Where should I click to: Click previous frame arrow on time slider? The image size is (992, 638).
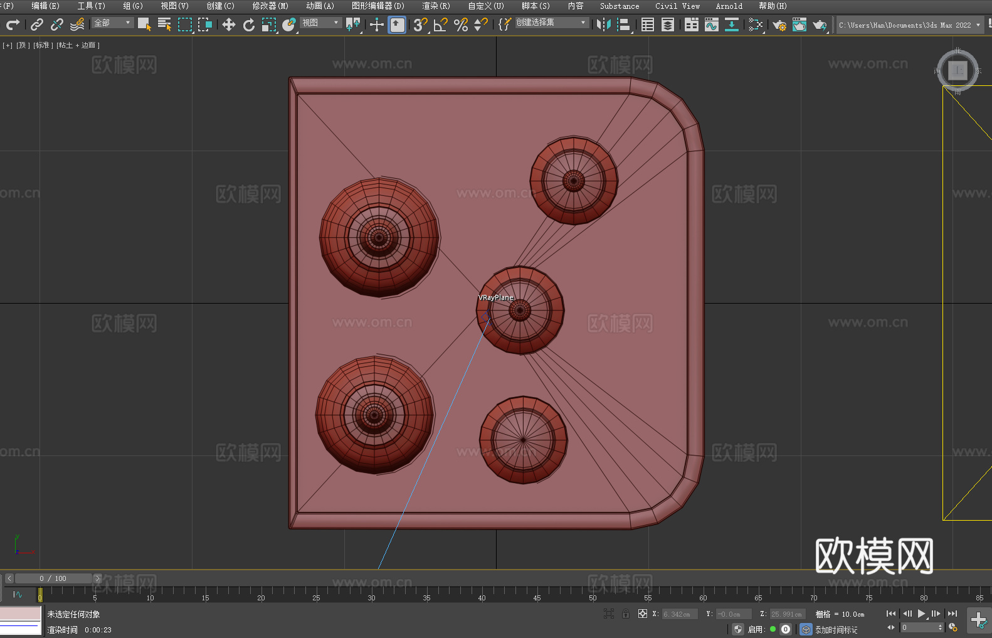click(x=9, y=578)
